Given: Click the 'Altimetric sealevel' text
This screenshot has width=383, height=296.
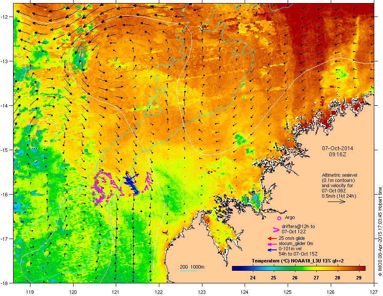Looking at the screenshot, I should click(x=339, y=175).
